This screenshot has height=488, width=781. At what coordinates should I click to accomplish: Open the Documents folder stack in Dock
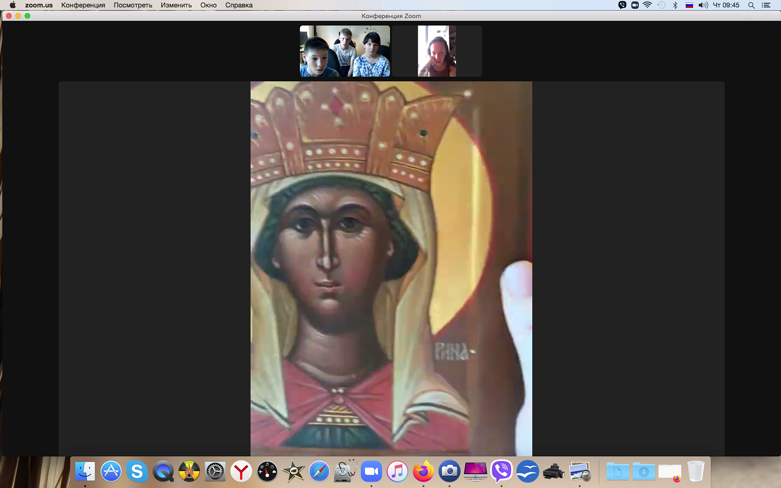(618, 471)
